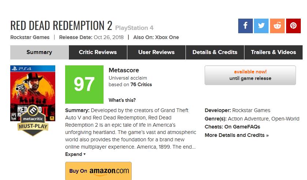Open the On GameFAQs cheats link
The image size is (307, 180).
242,127
